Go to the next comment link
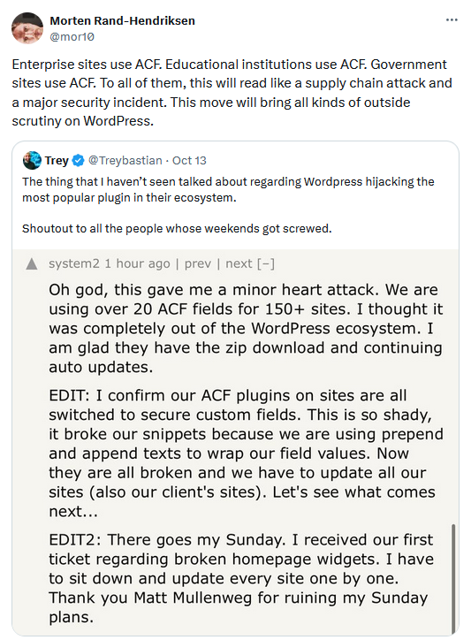 pos(239,263)
